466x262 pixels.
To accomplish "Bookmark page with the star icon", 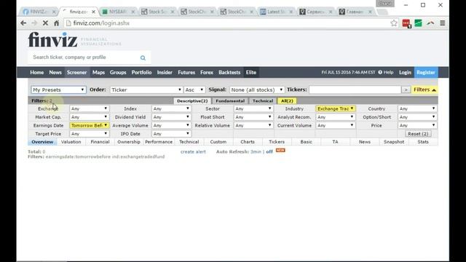I will [x=394, y=23].
